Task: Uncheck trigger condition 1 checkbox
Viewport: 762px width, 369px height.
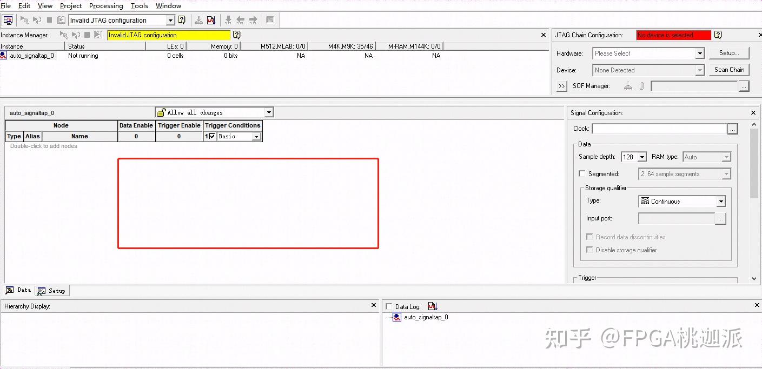Action: point(212,137)
